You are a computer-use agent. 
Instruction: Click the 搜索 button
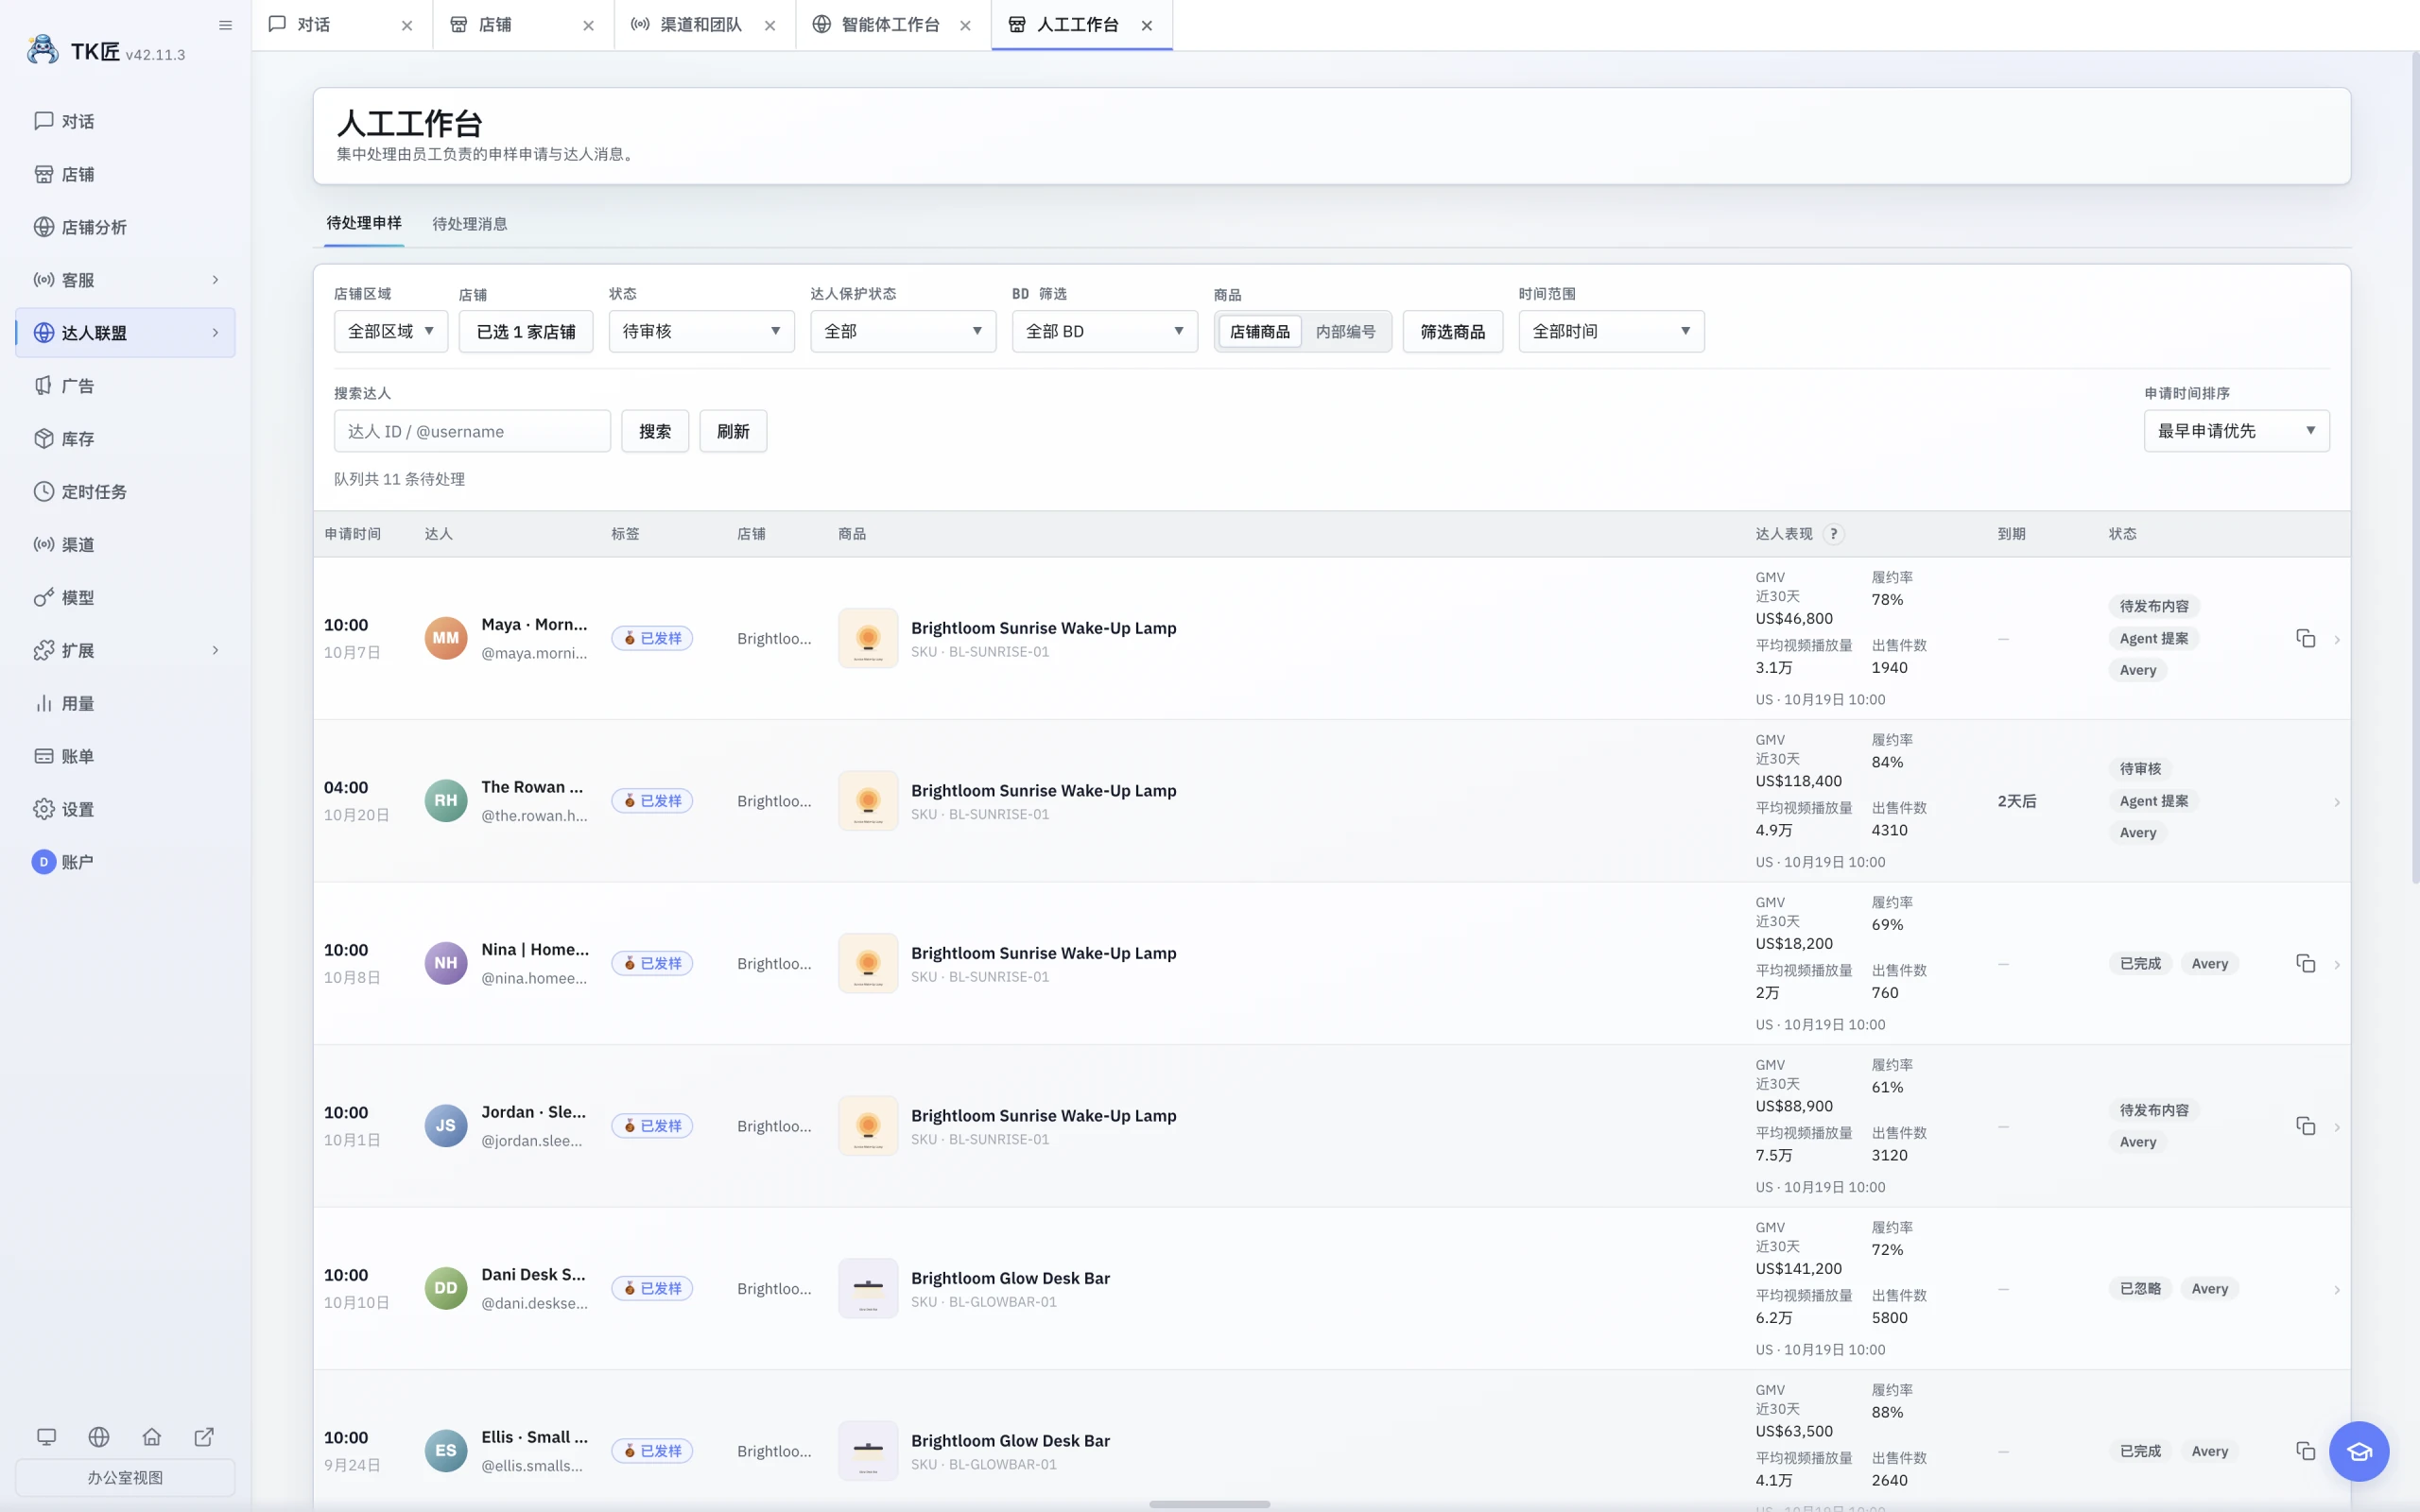click(x=655, y=431)
